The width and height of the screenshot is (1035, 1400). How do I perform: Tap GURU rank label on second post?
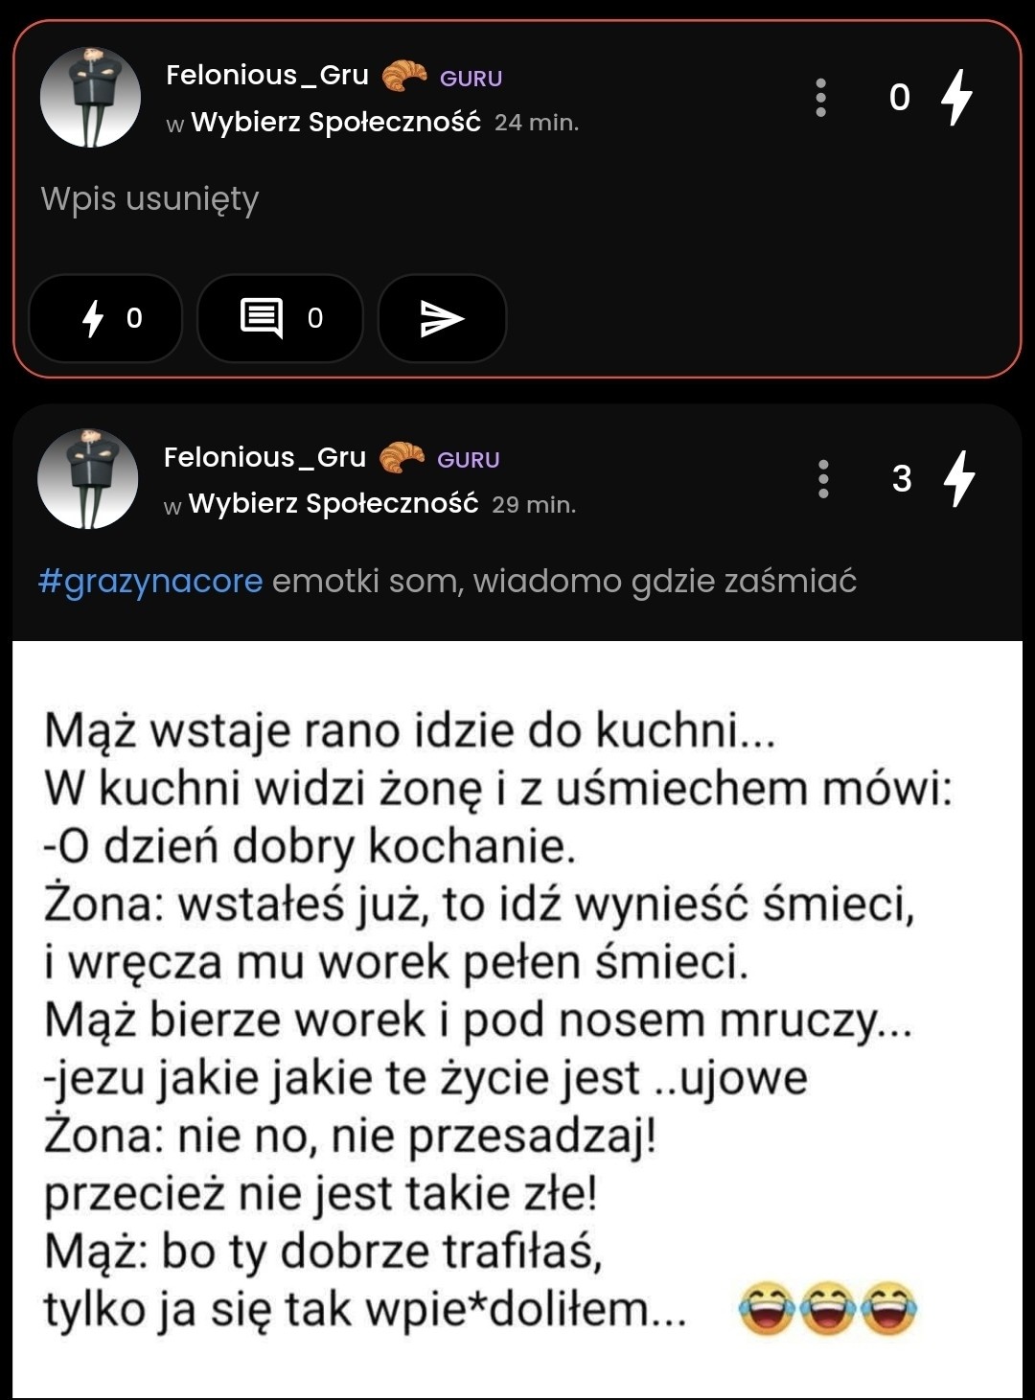point(468,460)
